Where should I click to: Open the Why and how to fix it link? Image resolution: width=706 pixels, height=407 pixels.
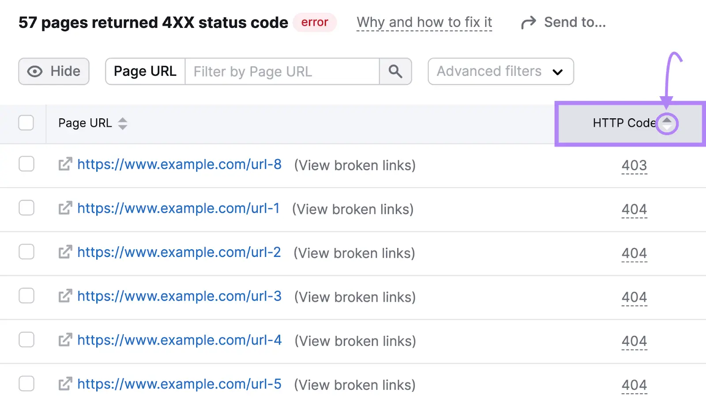[x=424, y=22]
